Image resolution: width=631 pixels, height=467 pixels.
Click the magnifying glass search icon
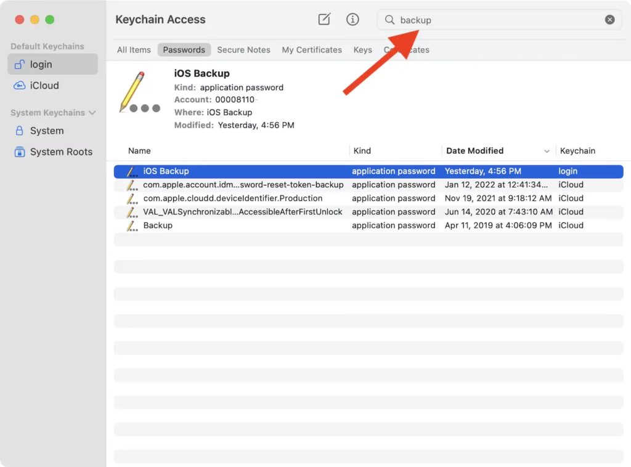tap(389, 20)
